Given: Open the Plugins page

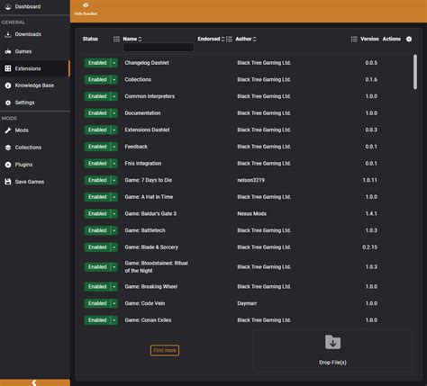Looking at the screenshot, I should click(x=23, y=165).
